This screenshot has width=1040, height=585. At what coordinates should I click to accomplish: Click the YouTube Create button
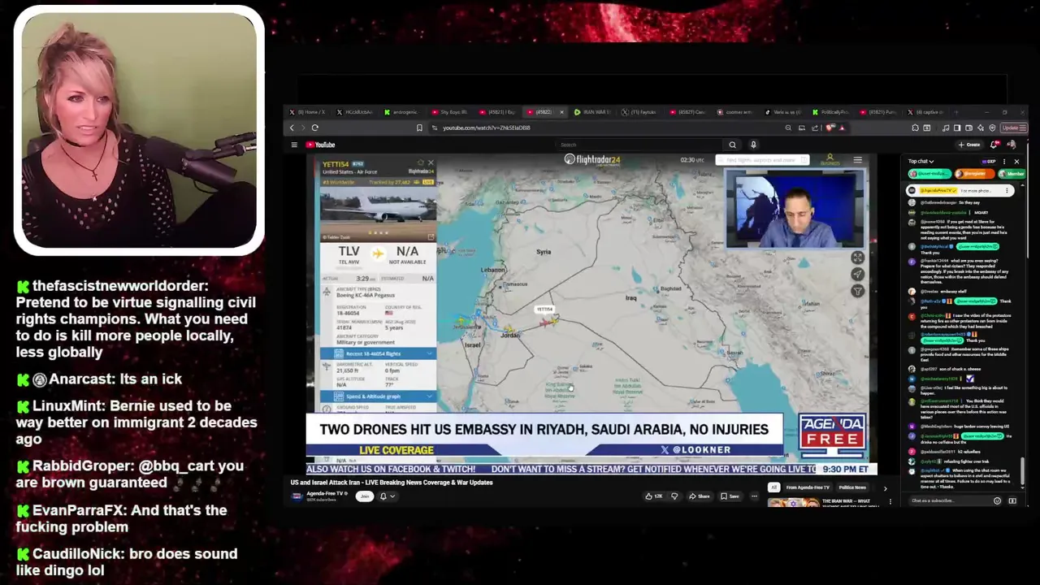tap(968, 145)
